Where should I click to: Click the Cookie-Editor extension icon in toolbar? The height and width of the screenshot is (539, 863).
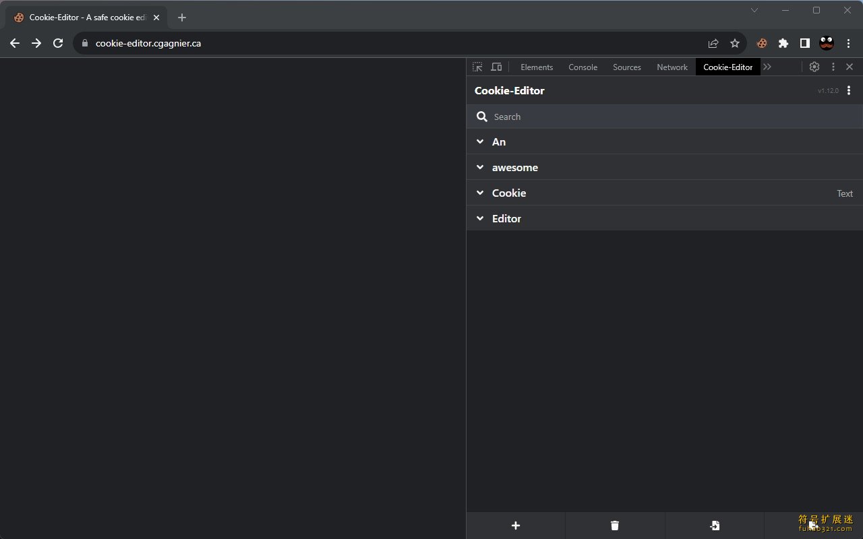(x=762, y=43)
